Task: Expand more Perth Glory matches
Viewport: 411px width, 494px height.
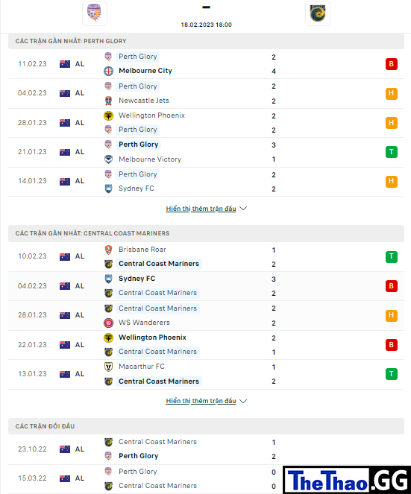Action: click(201, 209)
